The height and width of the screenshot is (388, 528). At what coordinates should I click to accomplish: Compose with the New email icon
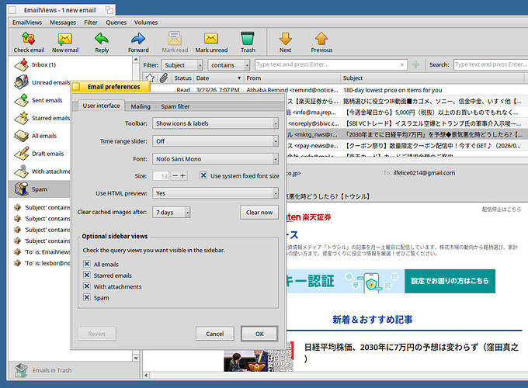[65, 38]
